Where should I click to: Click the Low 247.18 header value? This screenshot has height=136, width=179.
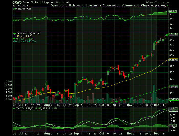click(93, 5)
